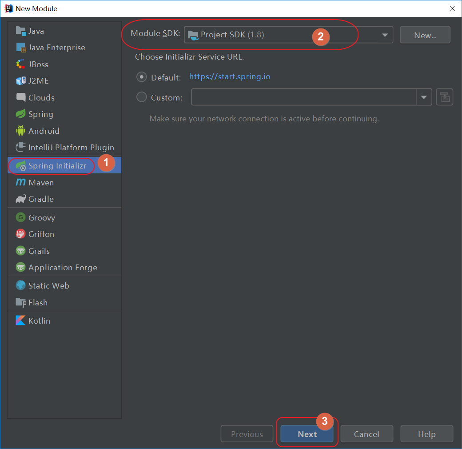
Task: Click the Android label in list
Action: (44, 131)
